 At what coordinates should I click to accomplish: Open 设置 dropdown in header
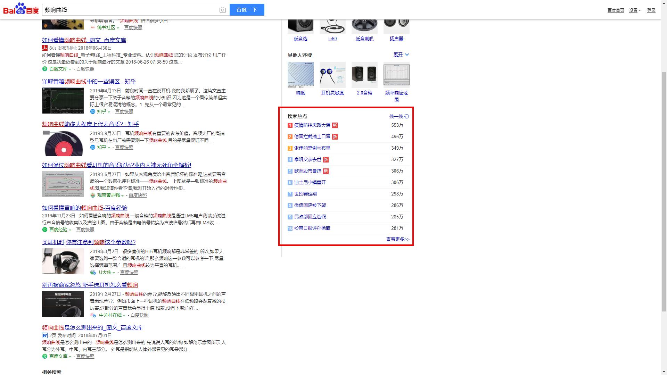point(635,10)
